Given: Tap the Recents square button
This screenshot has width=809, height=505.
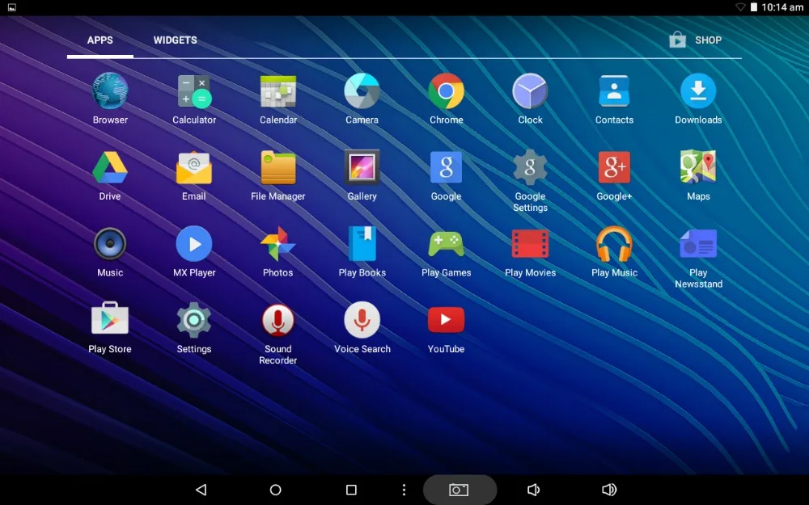Looking at the screenshot, I should (x=351, y=490).
